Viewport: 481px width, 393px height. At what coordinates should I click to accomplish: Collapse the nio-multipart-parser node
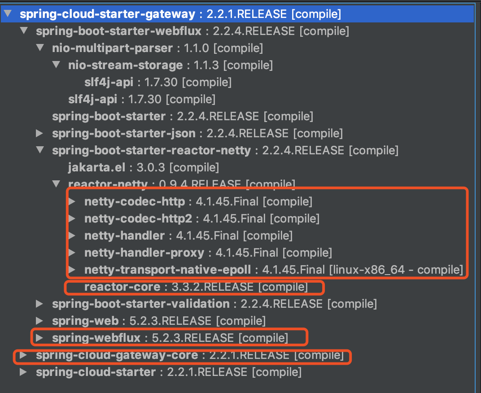[40, 48]
